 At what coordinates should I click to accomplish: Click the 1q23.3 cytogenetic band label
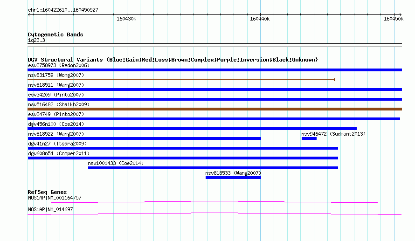click(36, 40)
